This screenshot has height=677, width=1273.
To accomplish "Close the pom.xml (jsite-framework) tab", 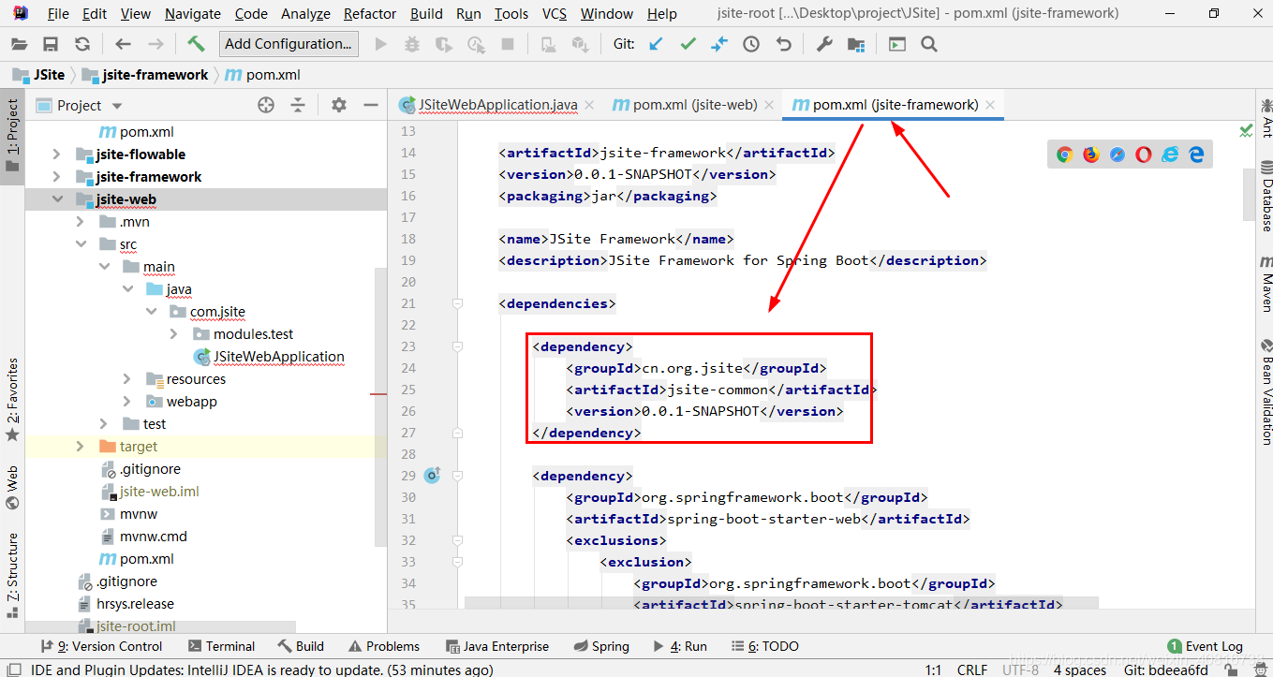I will point(991,105).
